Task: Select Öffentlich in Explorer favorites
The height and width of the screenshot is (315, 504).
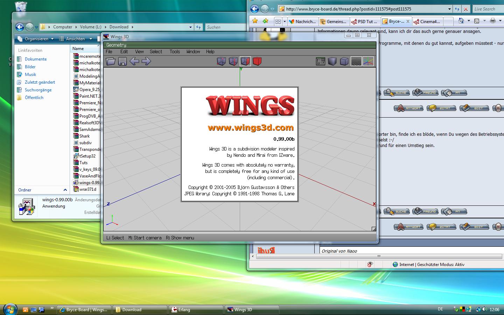Action: [34, 98]
